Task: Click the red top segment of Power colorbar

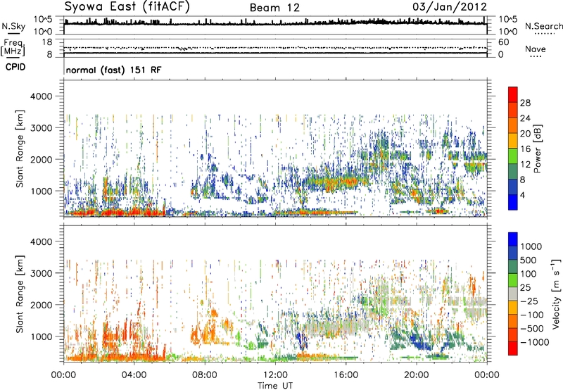Action: tap(513, 94)
